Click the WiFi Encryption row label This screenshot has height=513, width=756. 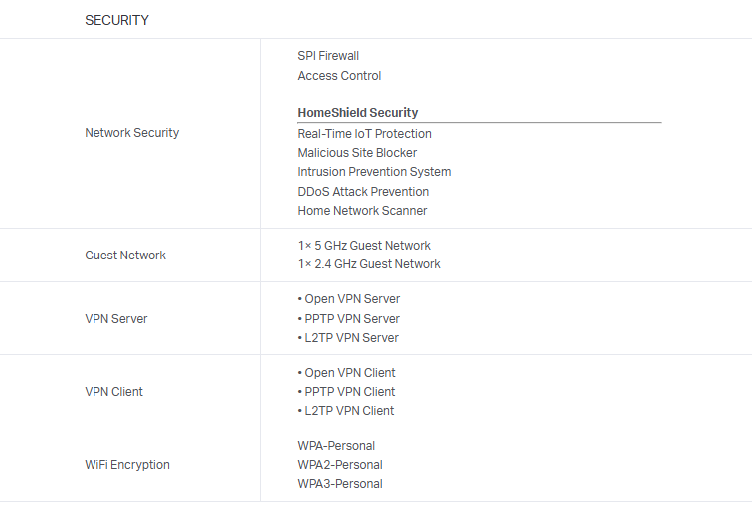pyautogui.click(x=127, y=465)
